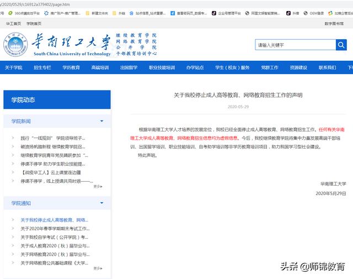Open notice 关于2020年春季学期期末考试

[55, 229]
